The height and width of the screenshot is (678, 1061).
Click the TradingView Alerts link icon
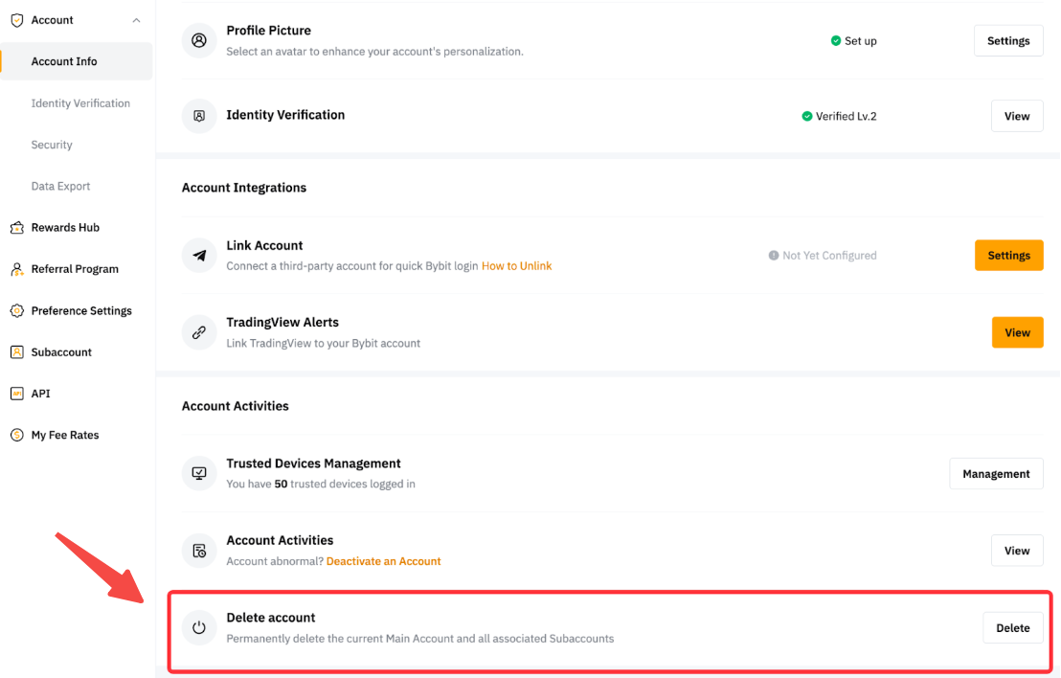click(199, 332)
